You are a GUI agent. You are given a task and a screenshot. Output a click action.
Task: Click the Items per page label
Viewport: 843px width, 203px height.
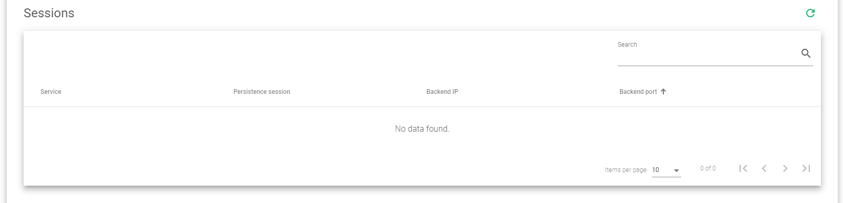[x=626, y=170]
